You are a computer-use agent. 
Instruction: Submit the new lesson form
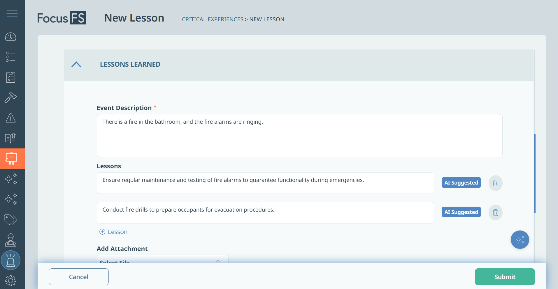[505, 277]
